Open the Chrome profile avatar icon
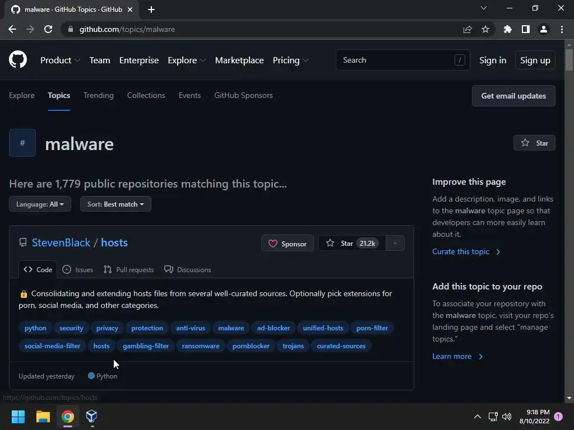This screenshot has height=430, width=574. click(x=544, y=29)
